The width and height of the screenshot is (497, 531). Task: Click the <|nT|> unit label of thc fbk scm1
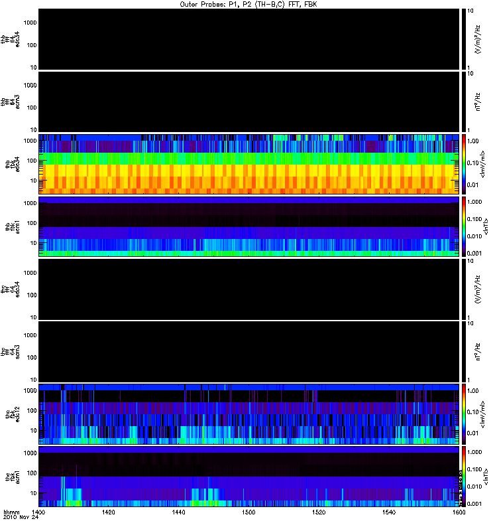[486, 477]
